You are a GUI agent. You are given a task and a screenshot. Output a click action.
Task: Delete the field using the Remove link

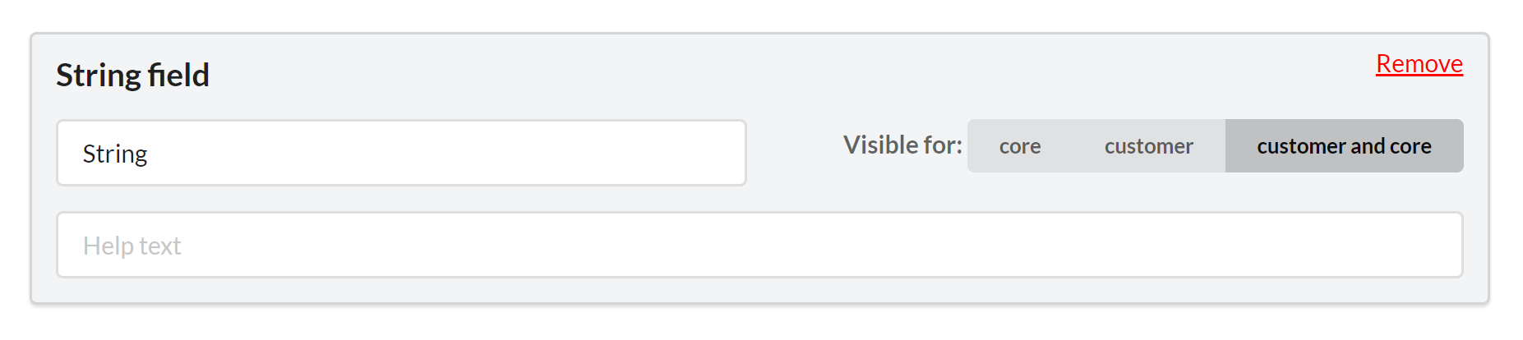coord(1419,64)
